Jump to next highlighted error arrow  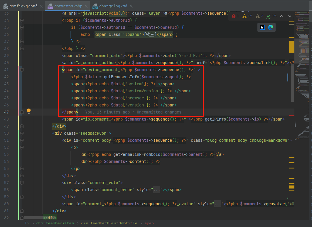pyautogui.click(x=289, y=16)
